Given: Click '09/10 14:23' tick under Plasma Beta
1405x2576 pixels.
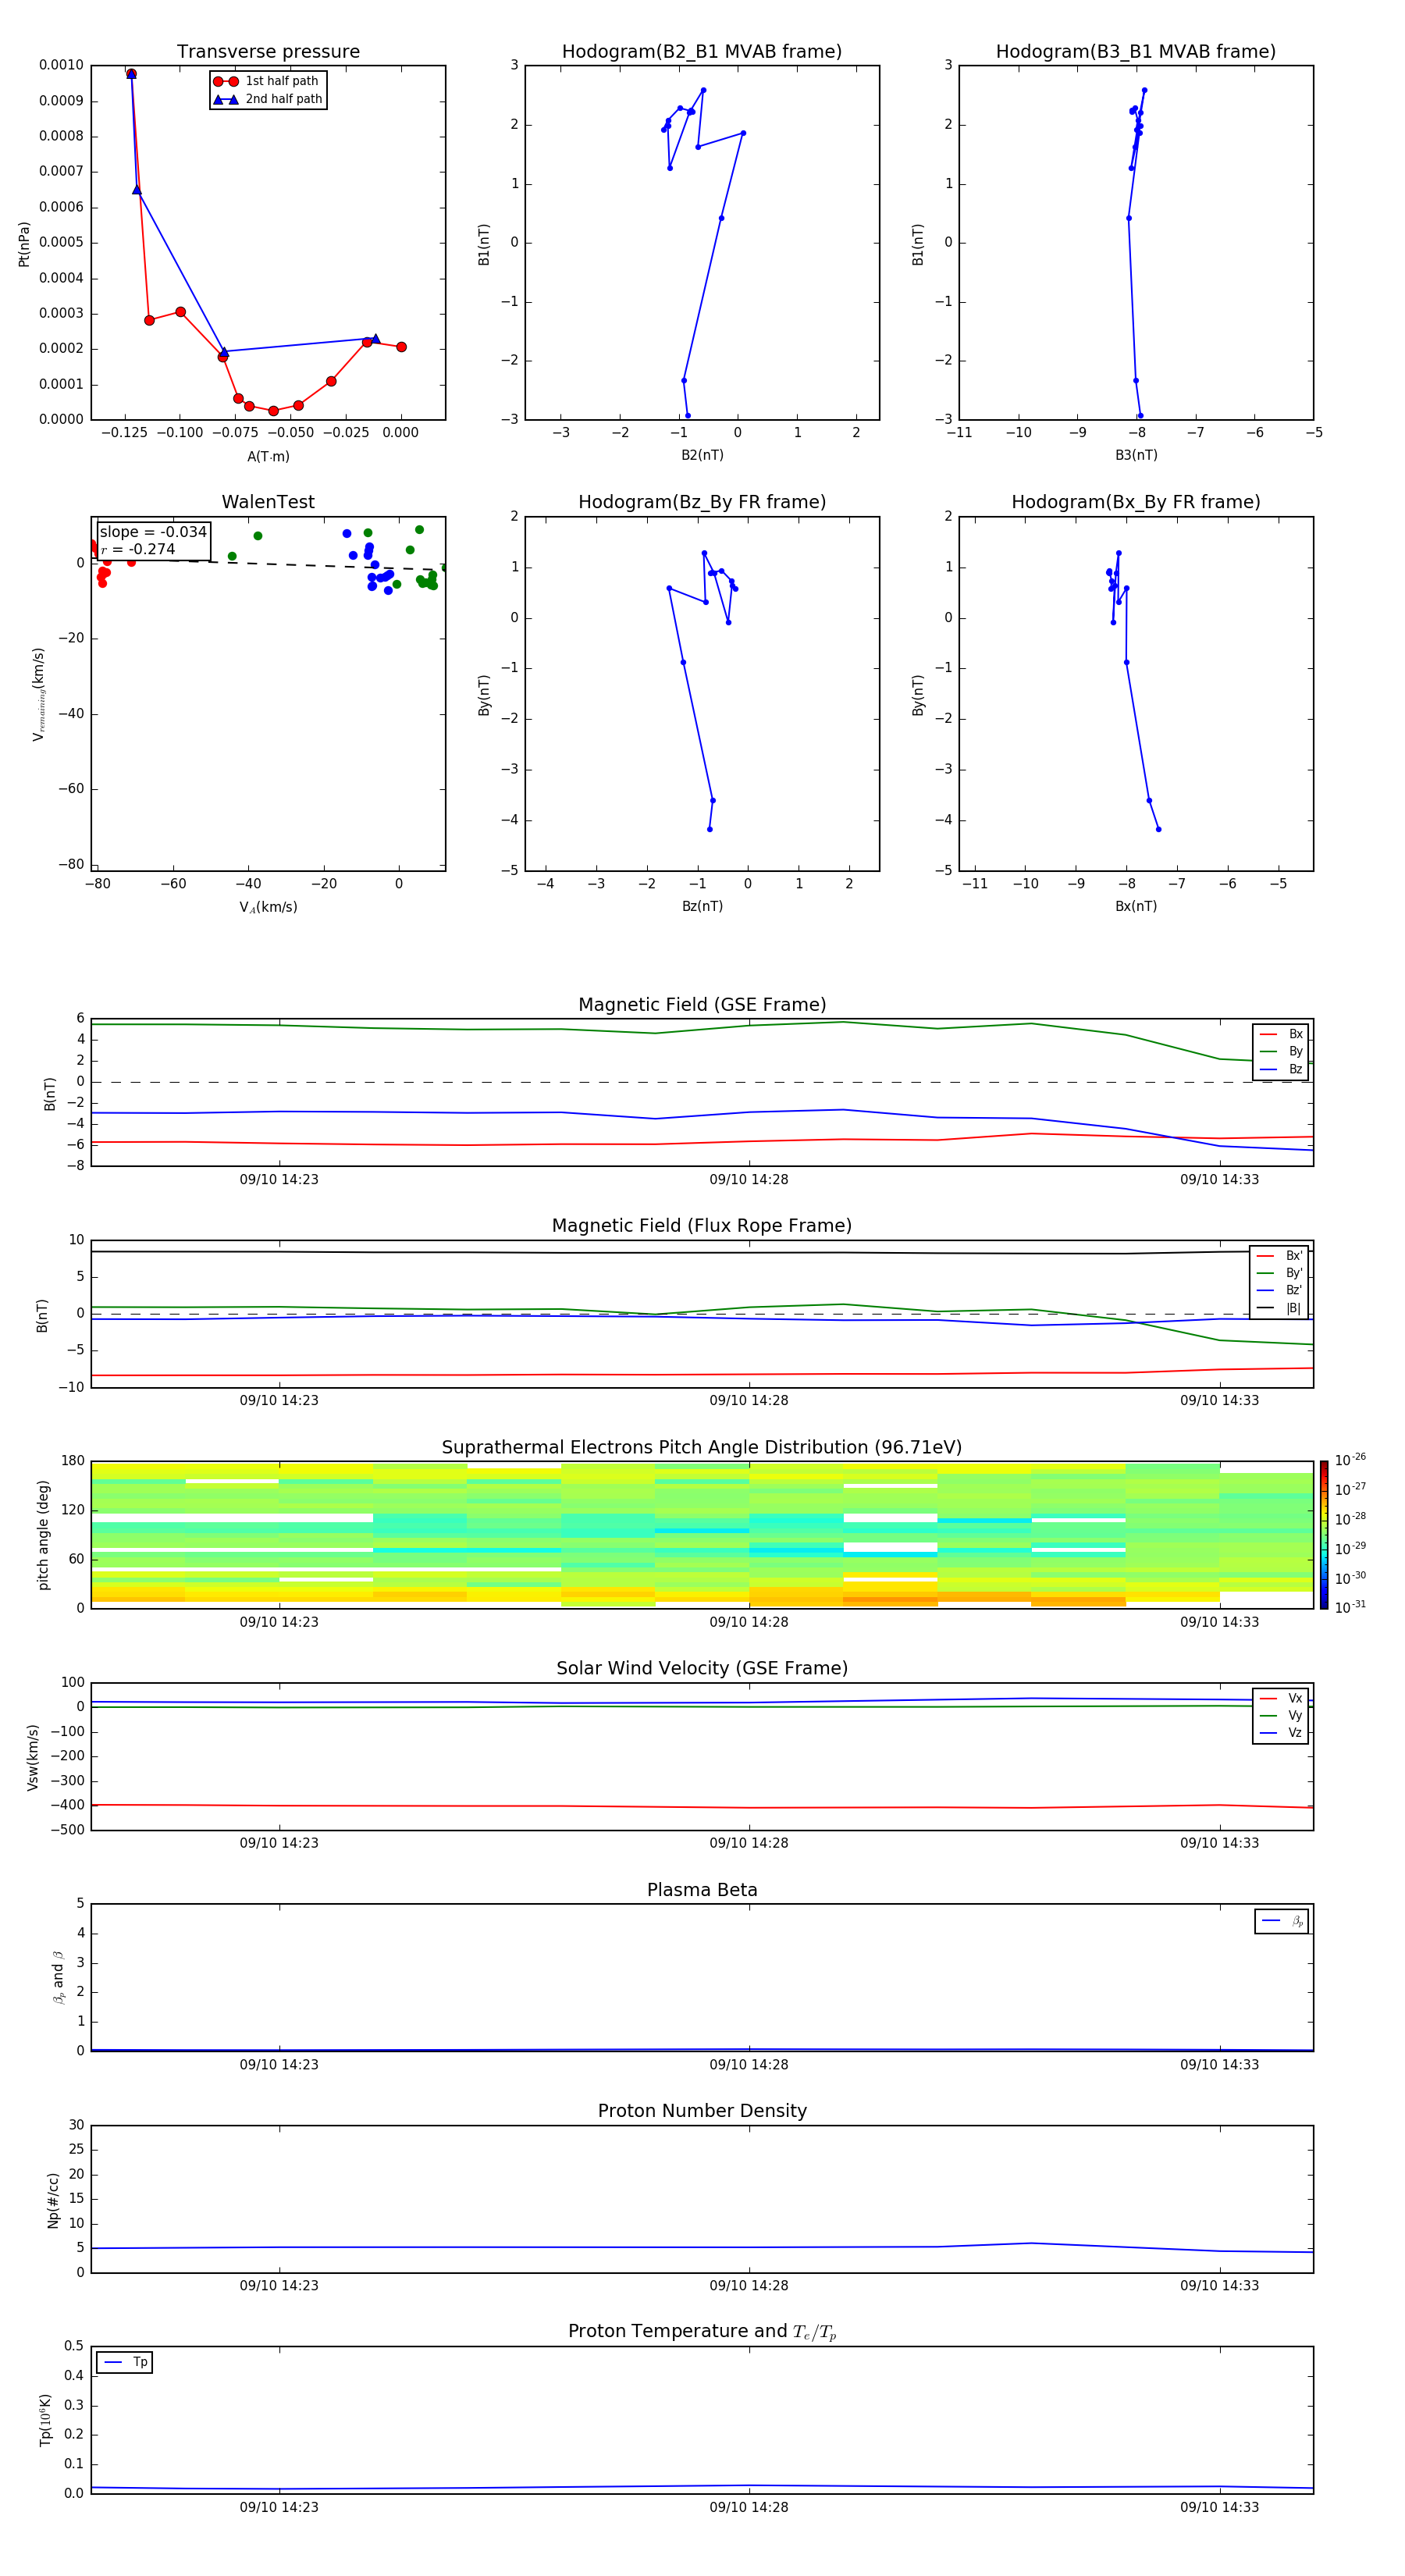Looking at the screenshot, I should tap(279, 2064).
